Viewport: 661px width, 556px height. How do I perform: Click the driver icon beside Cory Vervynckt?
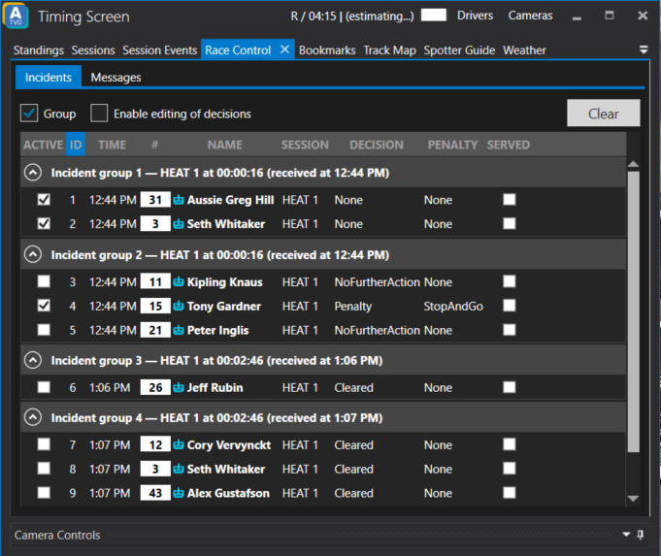coord(179,444)
